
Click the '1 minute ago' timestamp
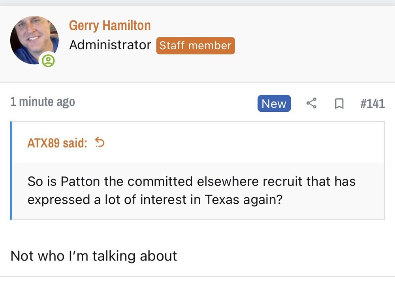pyautogui.click(x=43, y=102)
